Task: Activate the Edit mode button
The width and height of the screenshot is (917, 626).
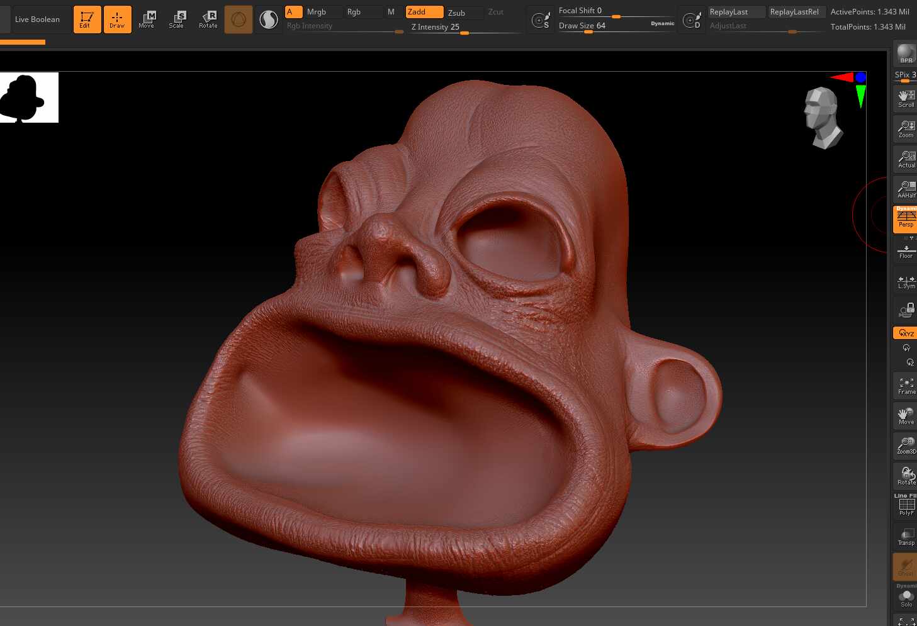Action: 87,20
